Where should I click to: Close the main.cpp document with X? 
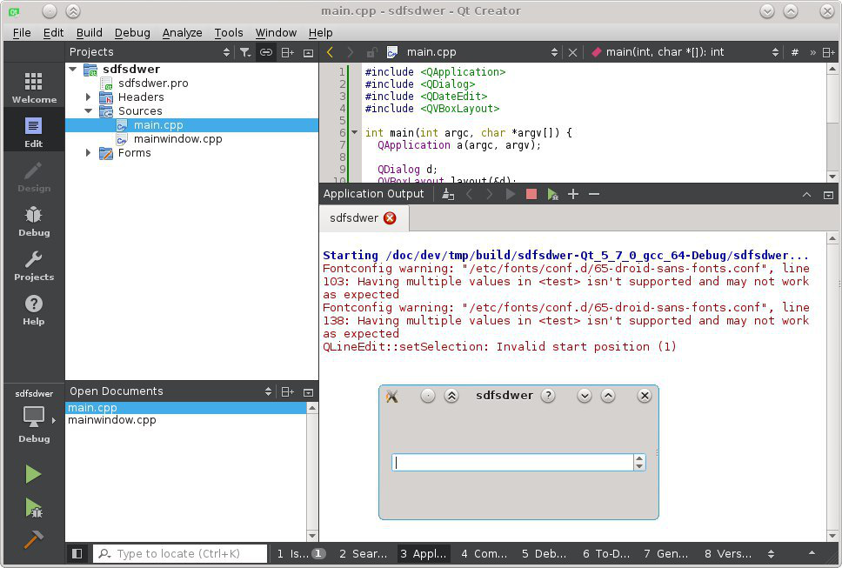pyautogui.click(x=572, y=52)
